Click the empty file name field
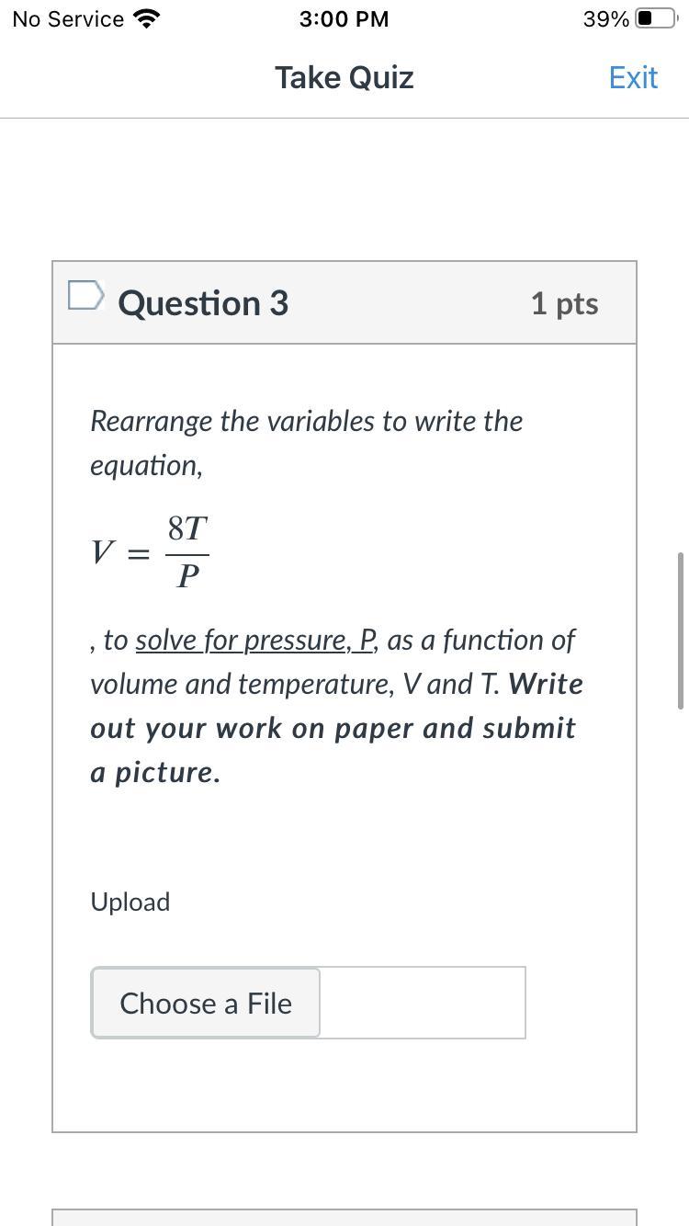 click(423, 1003)
